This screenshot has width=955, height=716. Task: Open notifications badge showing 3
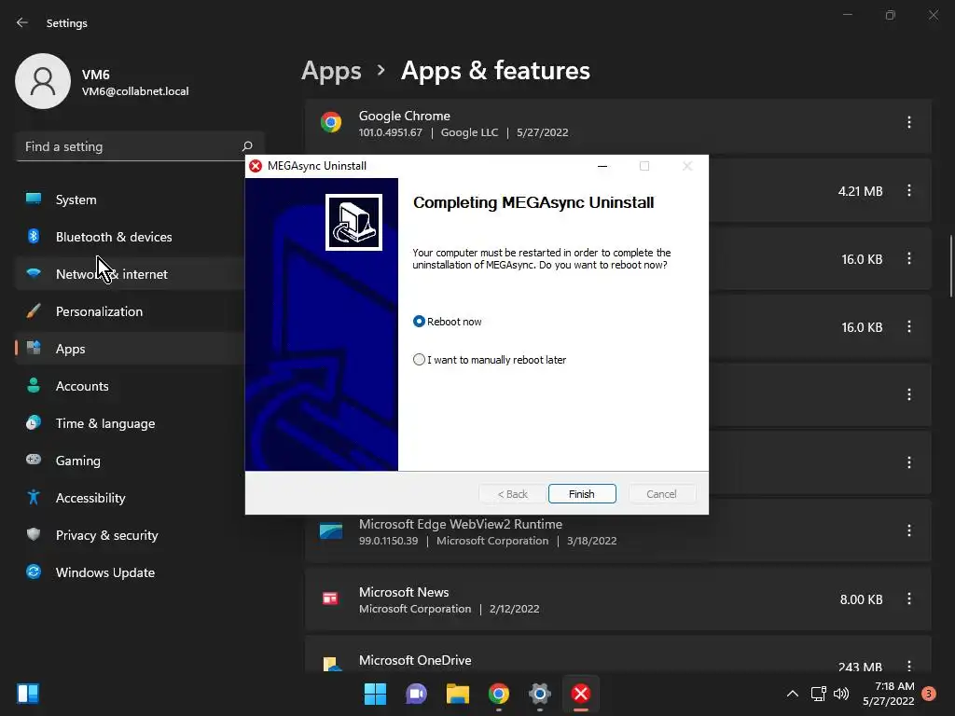929,694
